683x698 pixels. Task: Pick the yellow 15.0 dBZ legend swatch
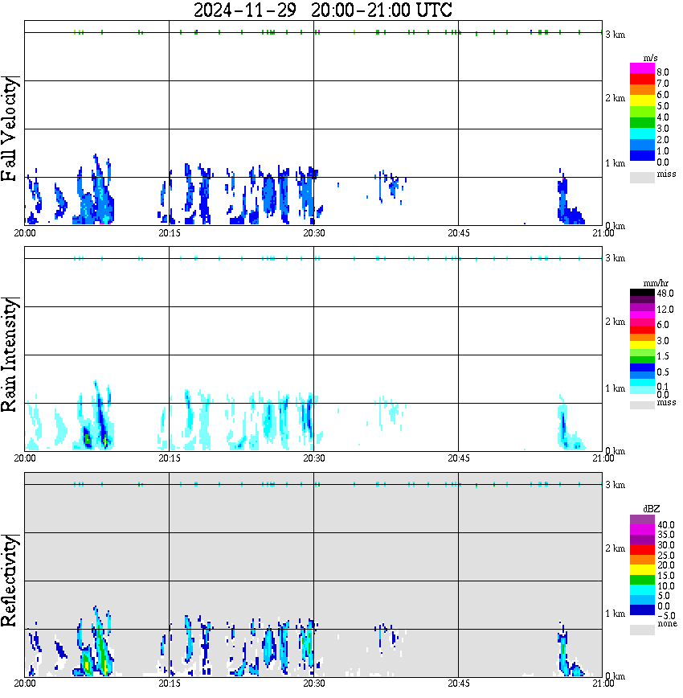[x=642, y=570]
